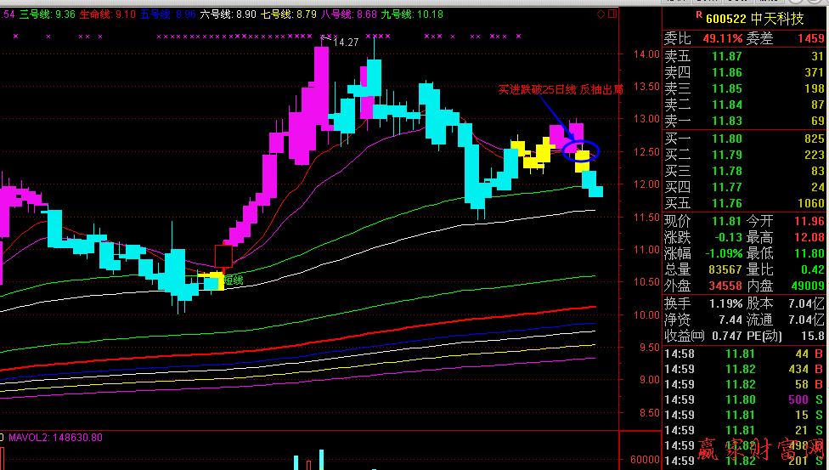Click the S flag on the 500-lot trade
Viewport: 829px width, 470px height.
click(x=819, y=399)
